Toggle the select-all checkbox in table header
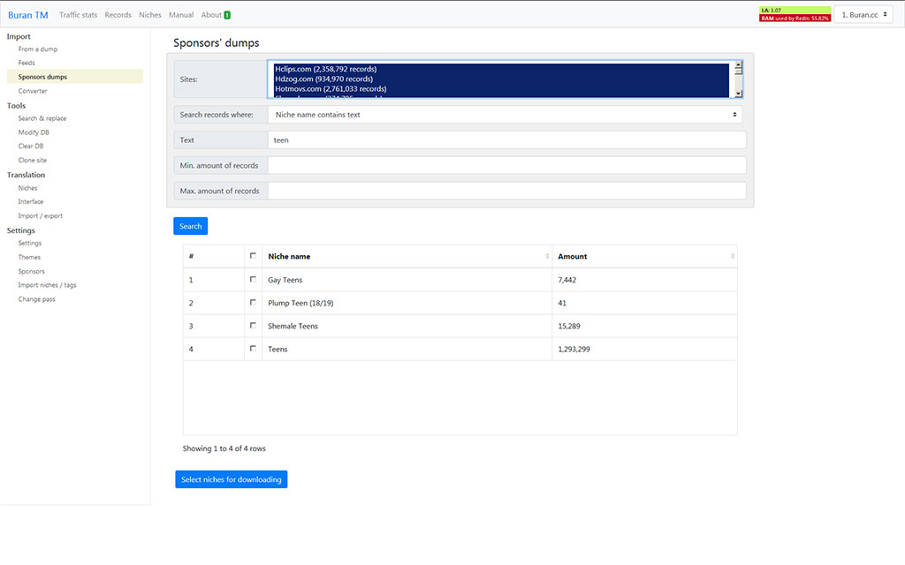 (253, 256)
